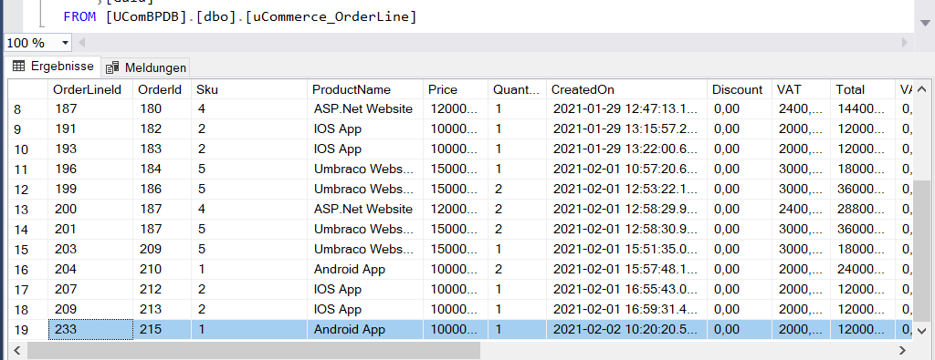Image resolution: width=935 pixels, height=360 pixels.
Task: Click CreatedOn 2021-02-02 10:20:20 cell
Action: click(x=626, y=330)
